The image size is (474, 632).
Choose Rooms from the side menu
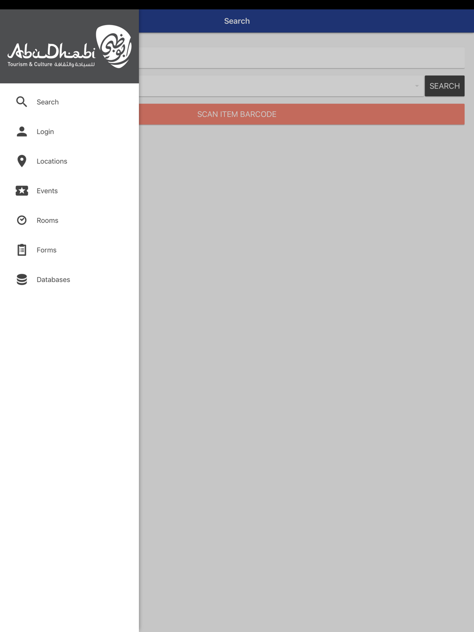[x=70, y=220]
